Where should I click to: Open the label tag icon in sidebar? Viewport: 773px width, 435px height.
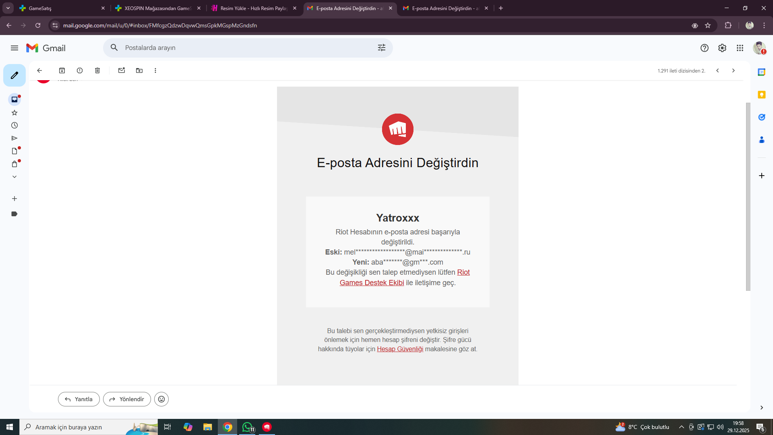tap(14, 214)
